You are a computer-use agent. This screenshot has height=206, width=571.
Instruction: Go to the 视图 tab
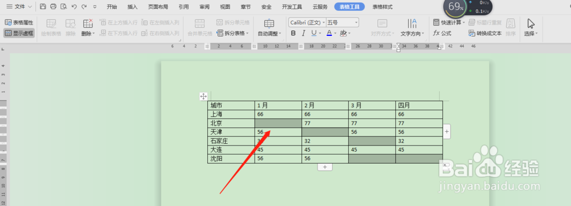coord(225,7)
